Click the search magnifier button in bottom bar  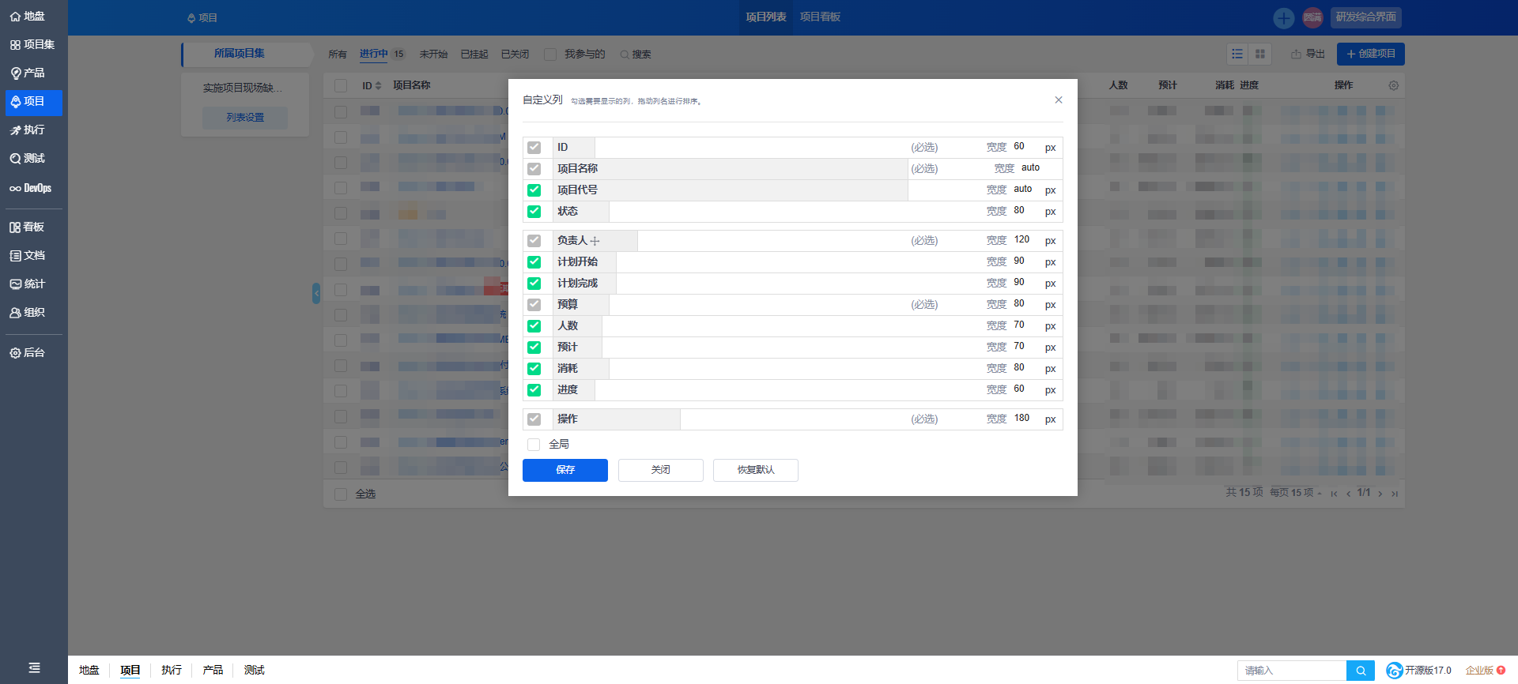click(1361, 671)
